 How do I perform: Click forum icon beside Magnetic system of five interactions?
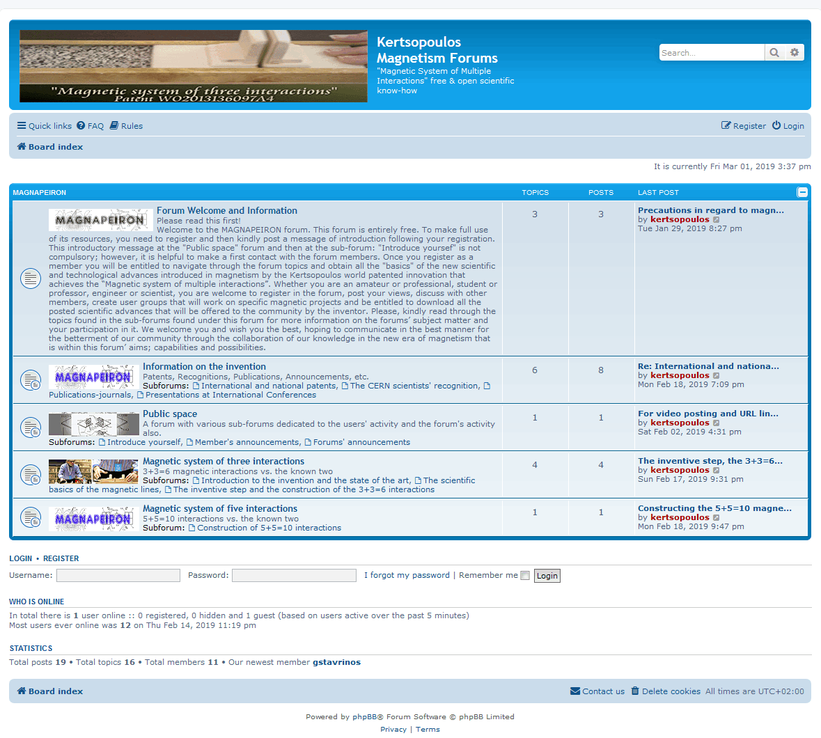(31, 519)
